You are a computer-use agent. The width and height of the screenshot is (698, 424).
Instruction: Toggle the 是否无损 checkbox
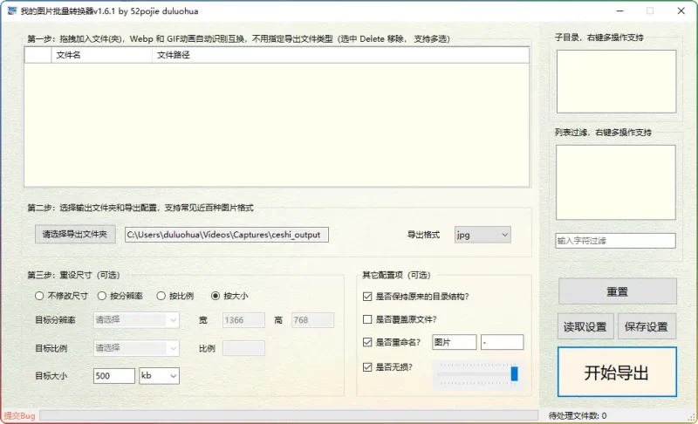(367, 366)
